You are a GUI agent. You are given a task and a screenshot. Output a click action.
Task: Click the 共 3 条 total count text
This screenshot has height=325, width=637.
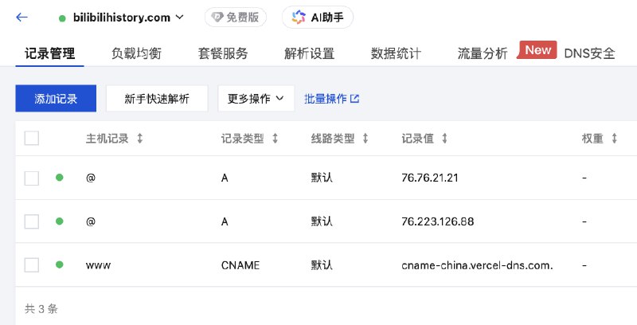point(41,309)
